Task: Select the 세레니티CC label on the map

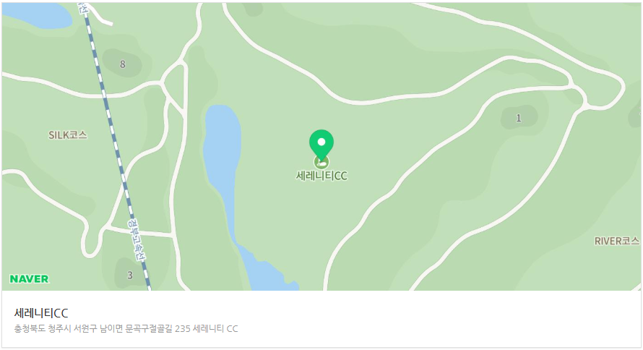Action: coord(321,176)
